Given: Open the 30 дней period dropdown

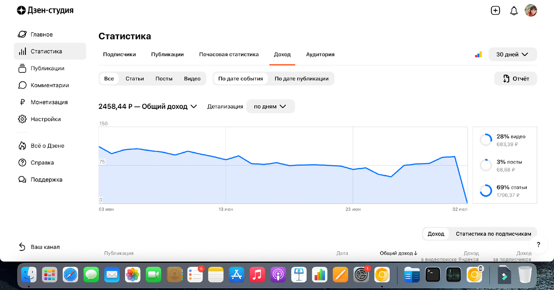Looking at the screenshot, I should tap(513, 54).
